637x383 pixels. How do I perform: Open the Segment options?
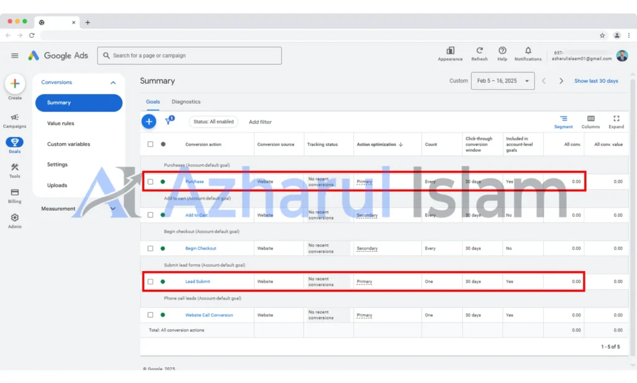coord(564,121)
